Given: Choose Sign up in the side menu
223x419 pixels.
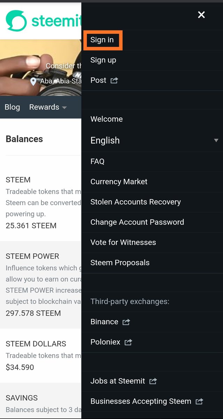Looking at the screenshot, I should [x=103, y=60].
